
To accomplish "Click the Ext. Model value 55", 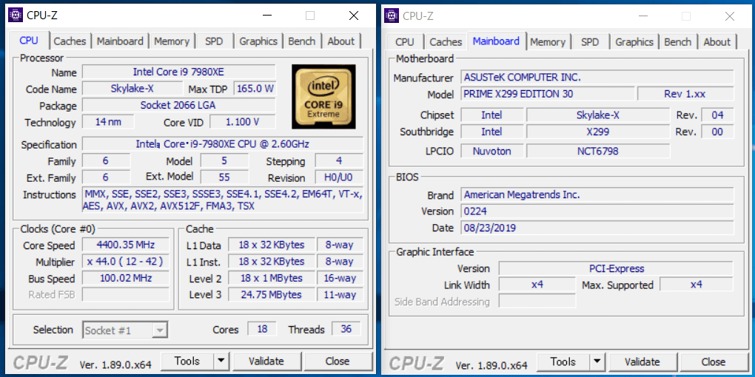I will point(224,177).
